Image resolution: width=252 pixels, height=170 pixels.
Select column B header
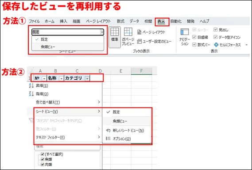(x=56, y=71)
